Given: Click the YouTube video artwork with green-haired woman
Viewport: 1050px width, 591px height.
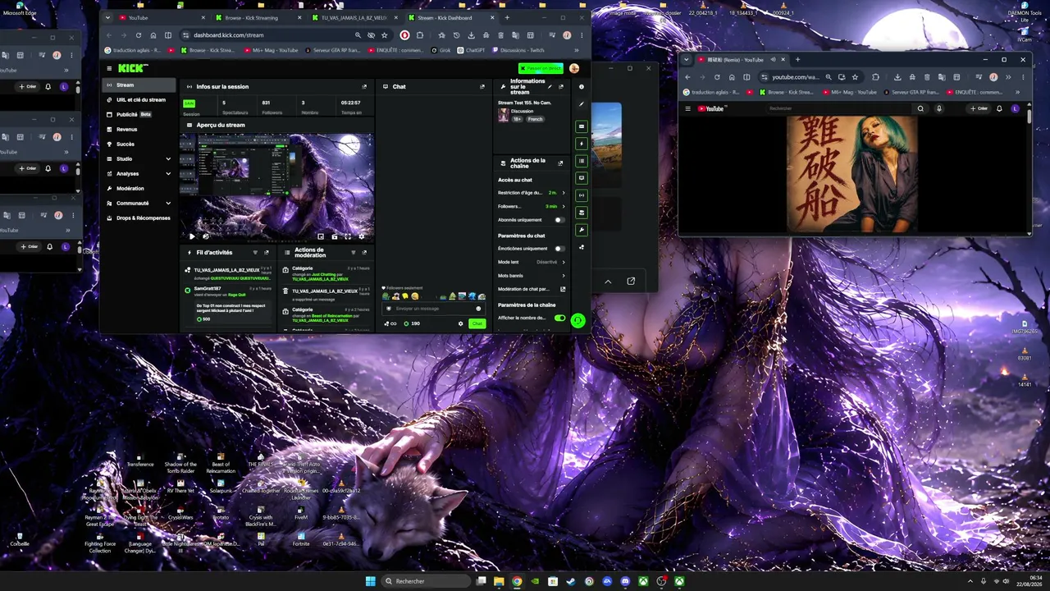Looking at the screenshot, I should (852, 174).
